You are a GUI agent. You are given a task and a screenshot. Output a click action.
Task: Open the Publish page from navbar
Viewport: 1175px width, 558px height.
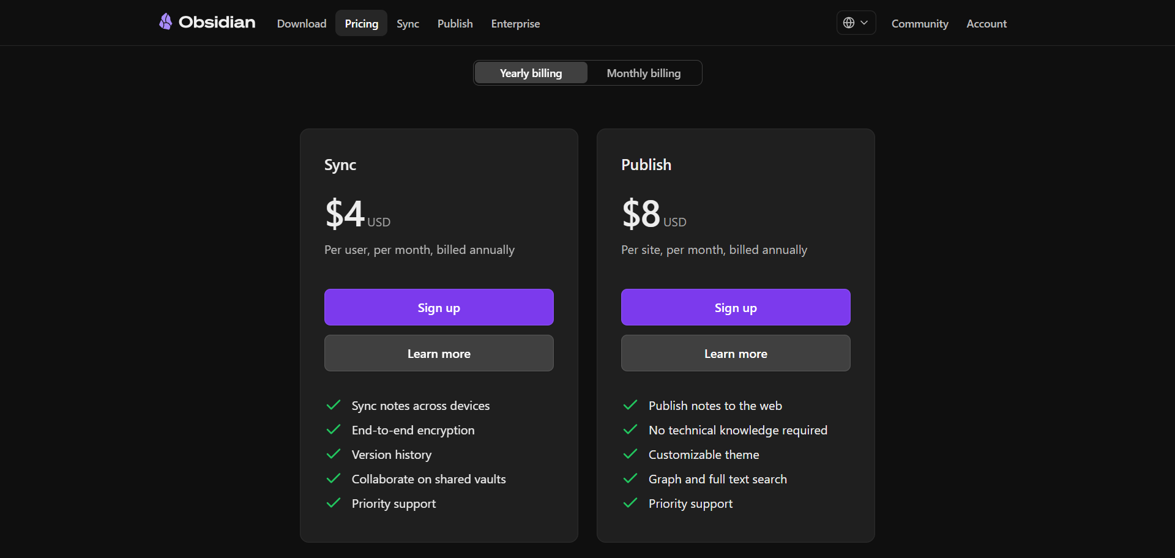(455, 23)
